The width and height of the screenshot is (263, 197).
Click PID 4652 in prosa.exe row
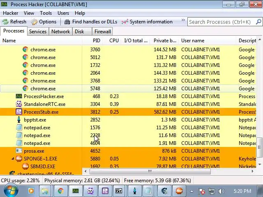[x=95, y=151]
